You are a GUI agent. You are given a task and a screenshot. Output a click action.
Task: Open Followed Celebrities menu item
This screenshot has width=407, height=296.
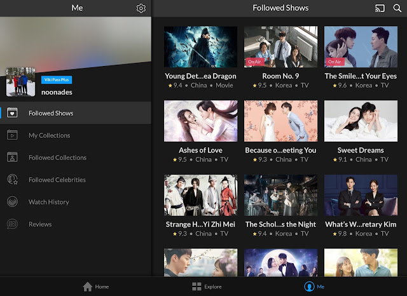[76, 180]
